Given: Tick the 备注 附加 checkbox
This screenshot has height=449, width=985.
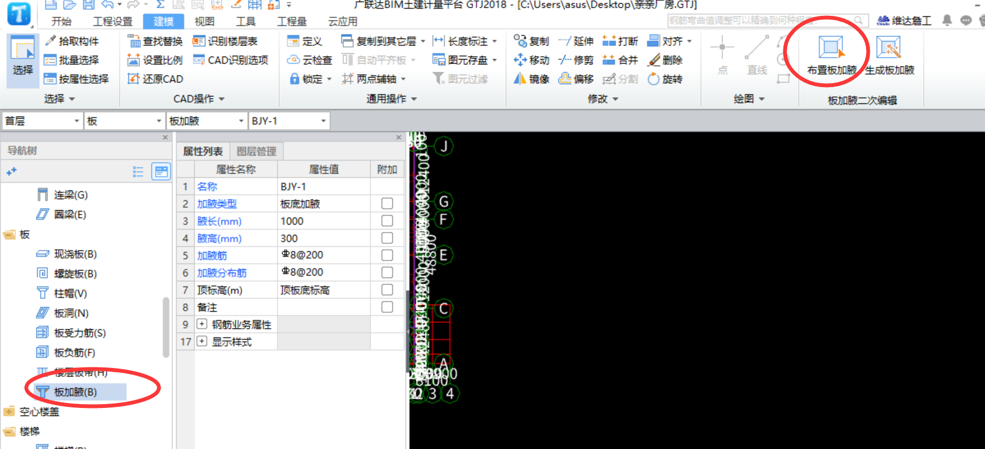Looking at the screenshot, I should pos(387,307).
